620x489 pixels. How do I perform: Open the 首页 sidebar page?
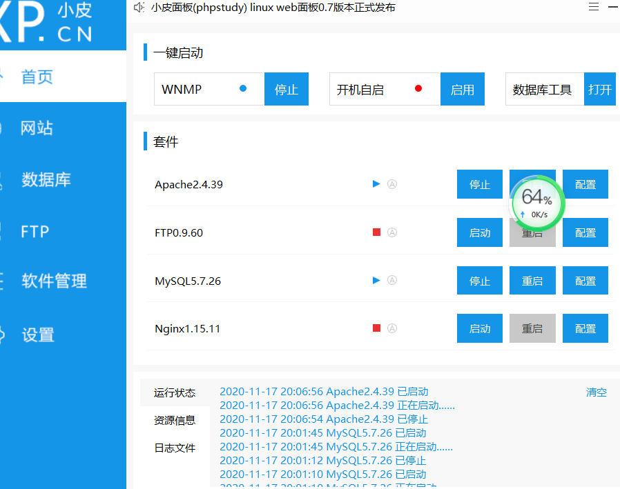(x=63, y=77)
